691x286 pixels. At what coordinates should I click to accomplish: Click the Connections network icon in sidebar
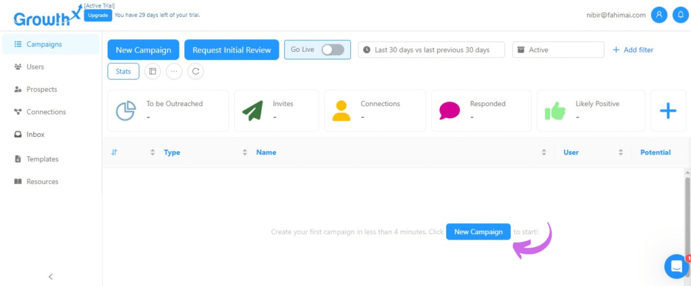(x=18, y=112)
